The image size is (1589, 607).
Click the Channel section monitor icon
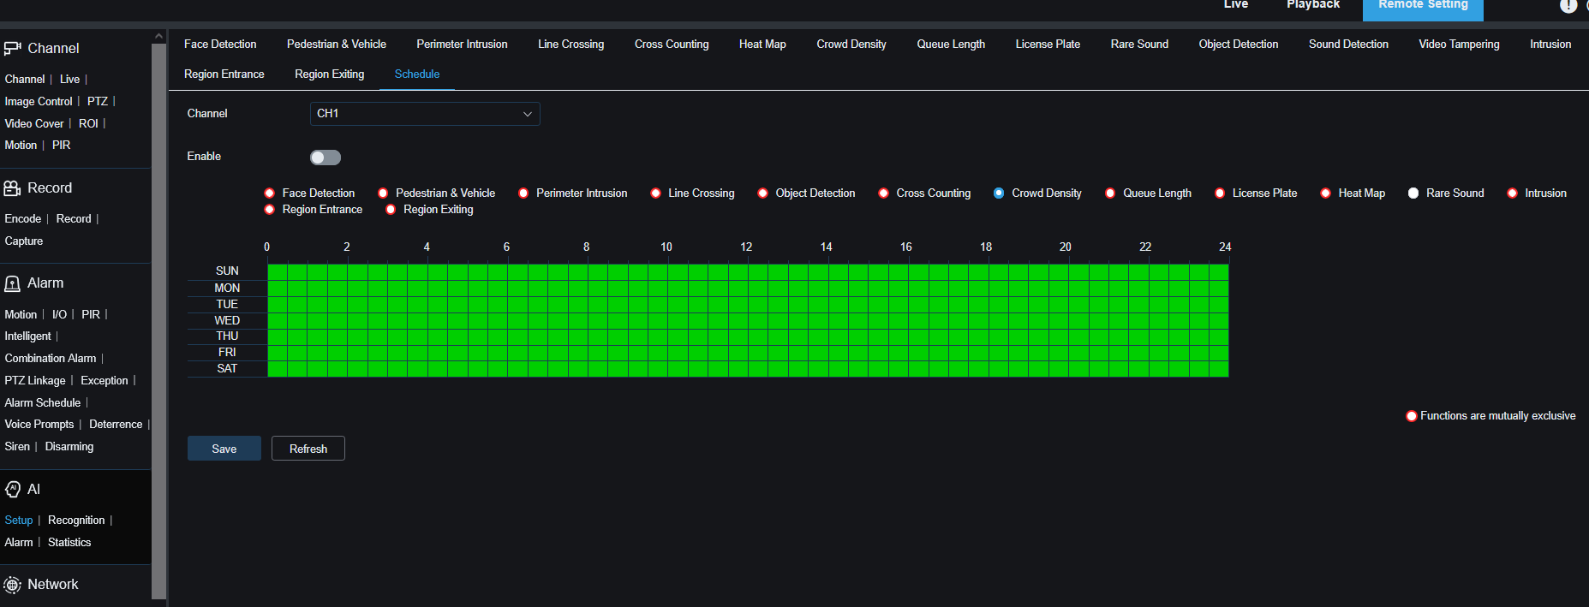click(12, 49)
